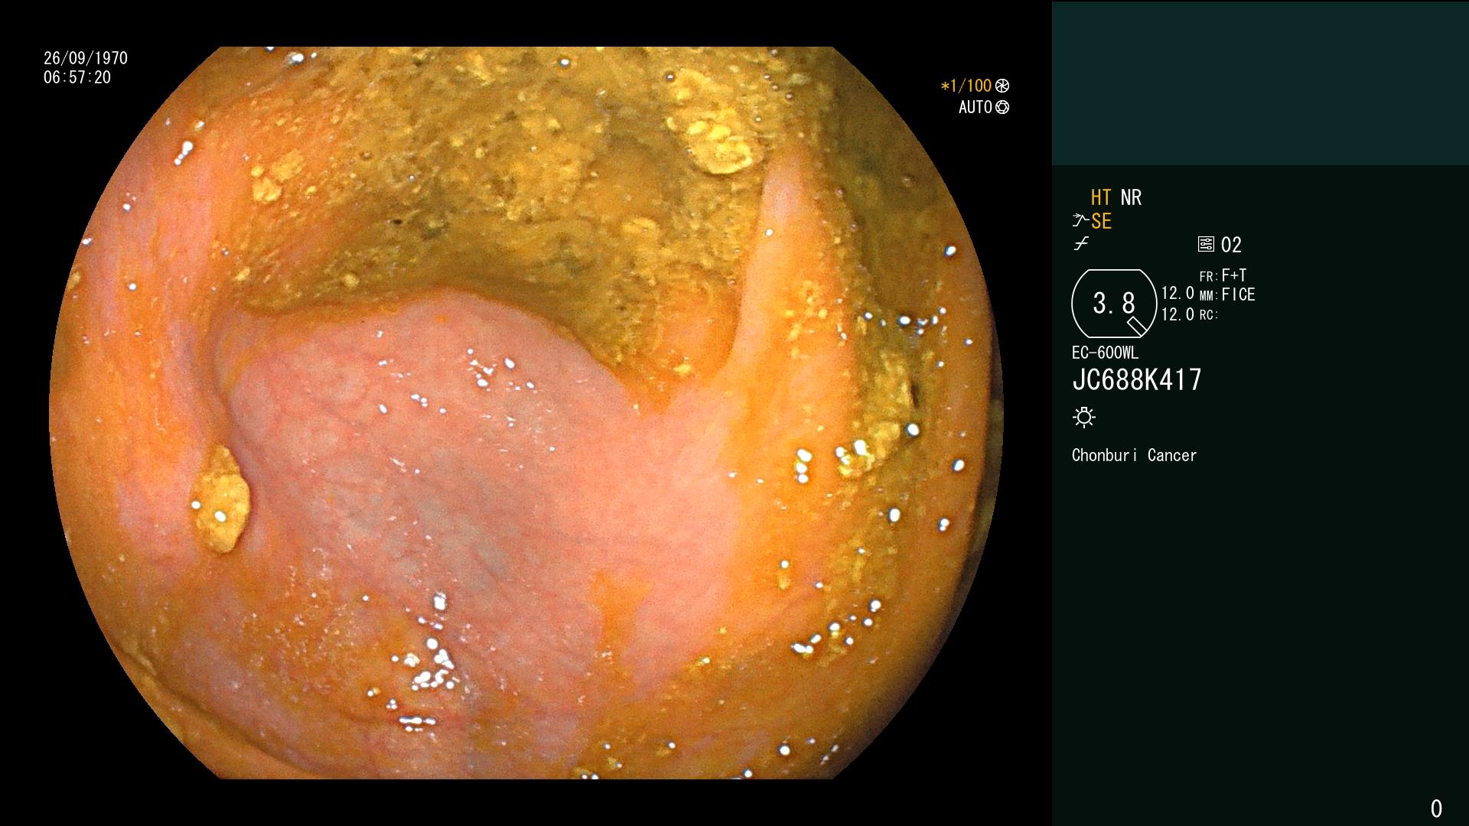Click the orange SE indicator

click(1101, 221)
